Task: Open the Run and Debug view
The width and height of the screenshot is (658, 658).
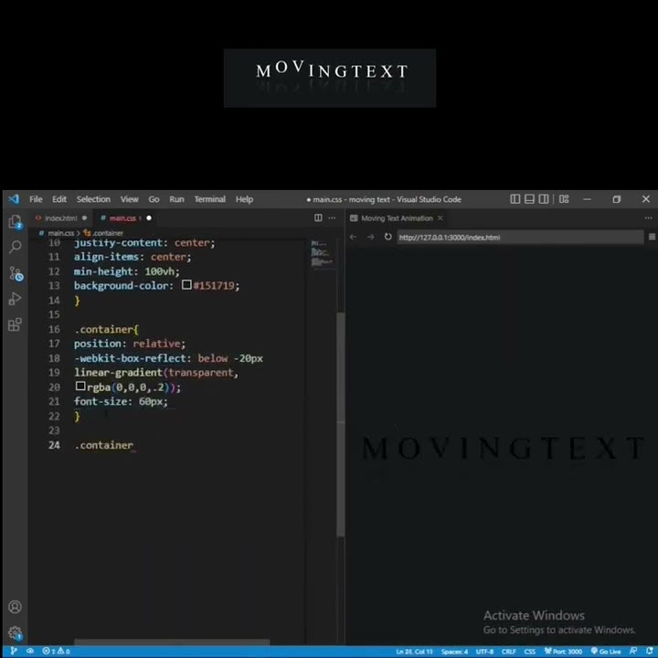Action: tap(15, 299)
